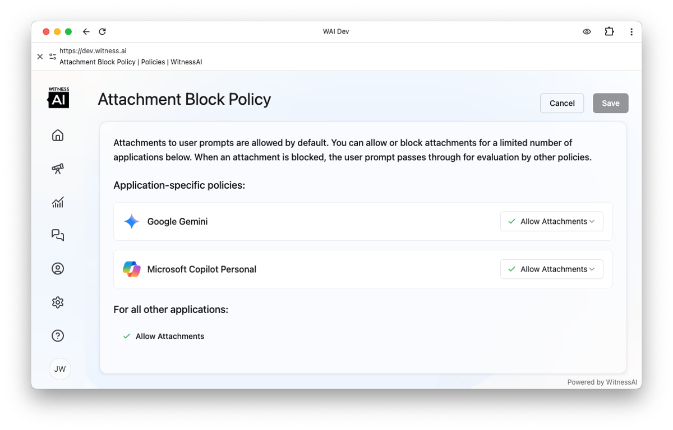Expand Google Gemini attachments dropdown
Viewport: 673px width, 430px height.
(x=551, y=222)
